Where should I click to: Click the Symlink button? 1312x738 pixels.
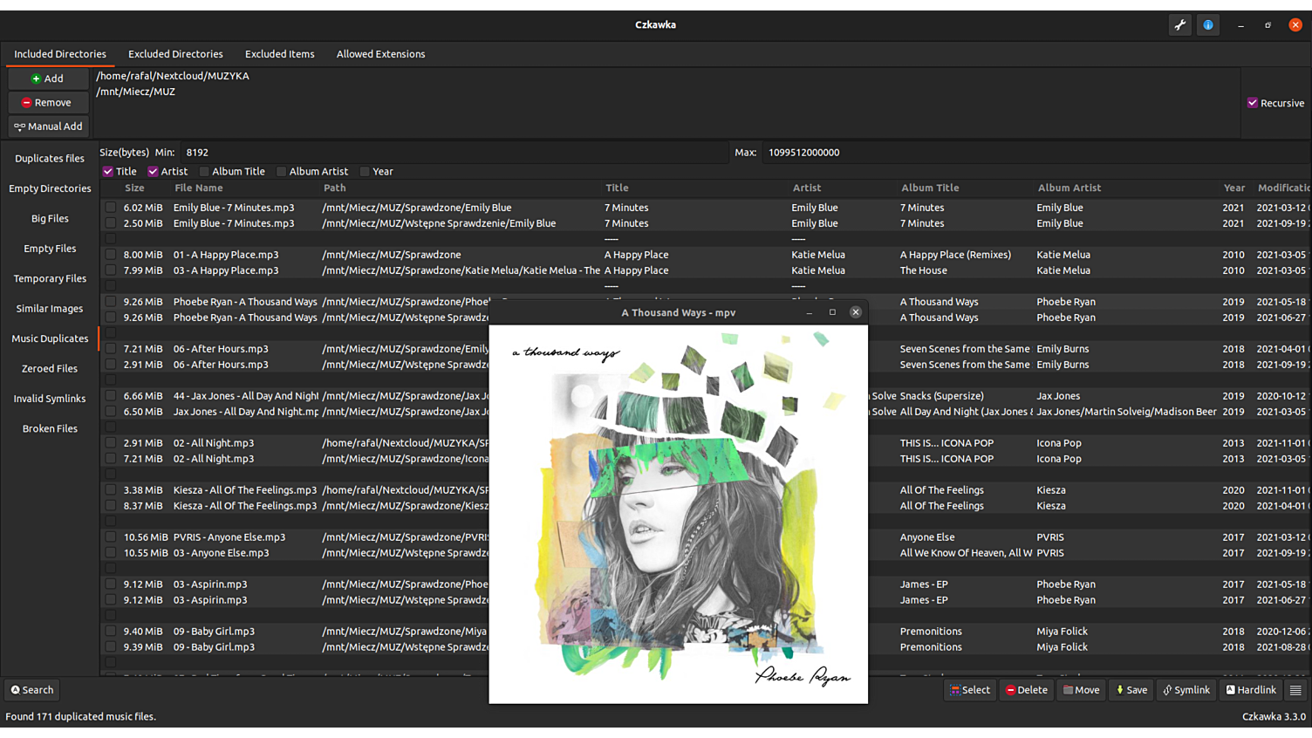pos(1186,690)
